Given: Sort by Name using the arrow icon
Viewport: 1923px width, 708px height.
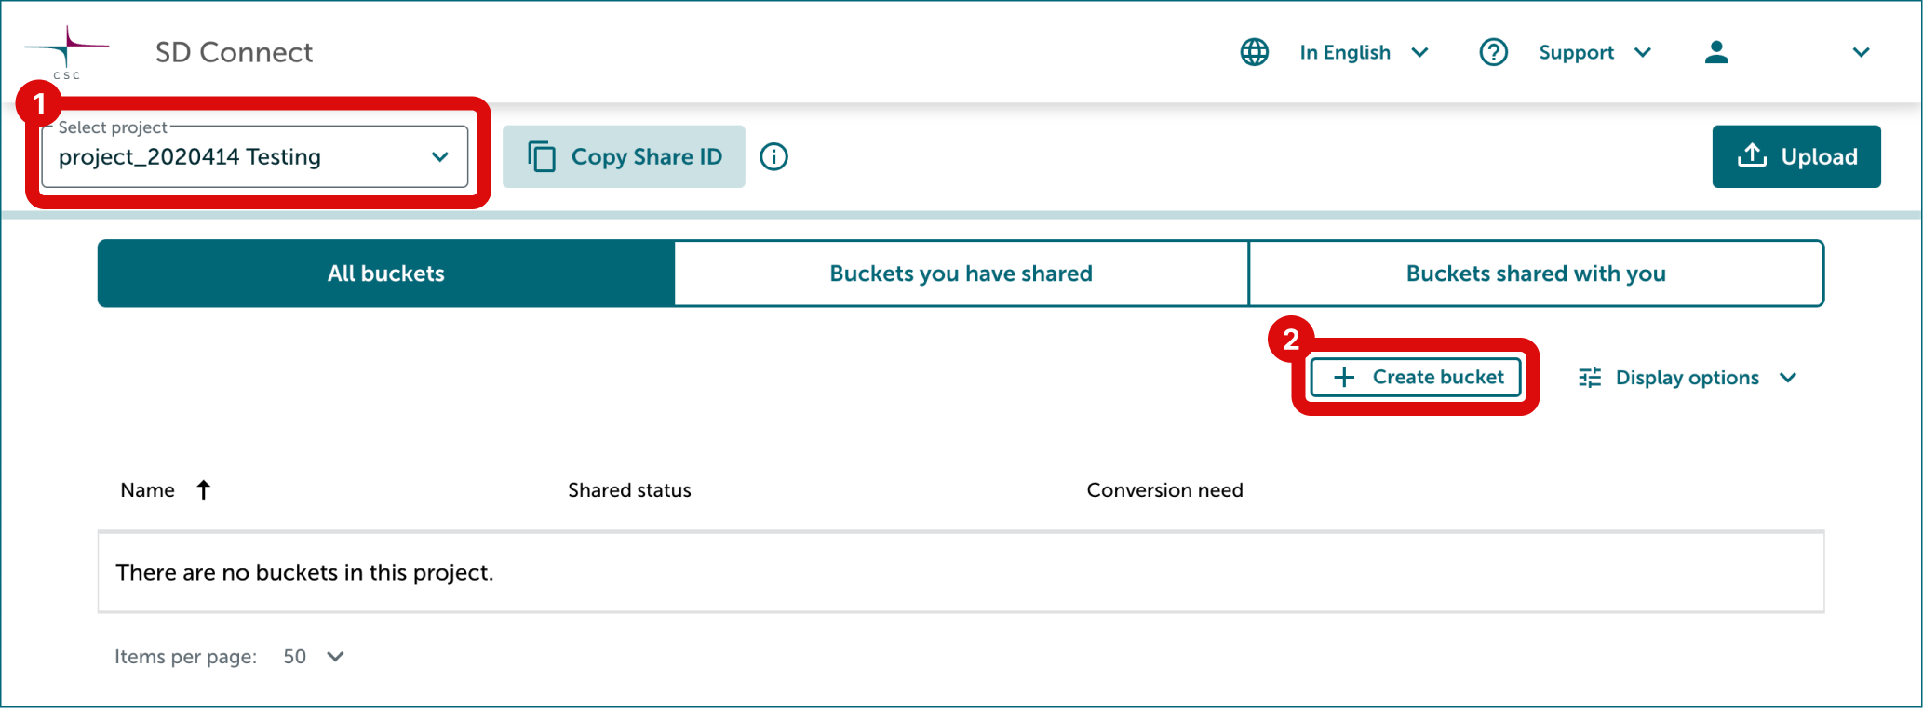Looking at the screenshot, I should coord(204,489).
